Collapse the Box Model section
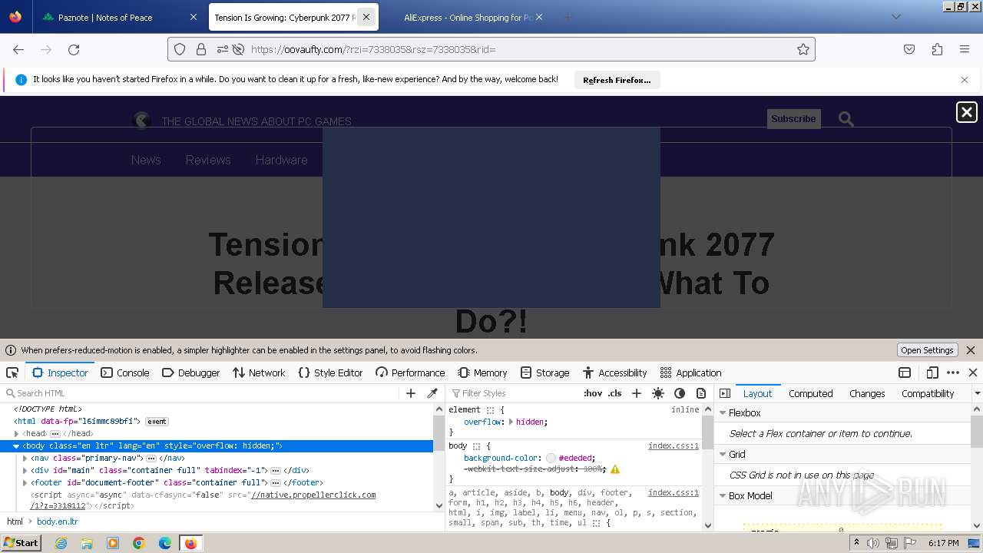 (723, 495)
